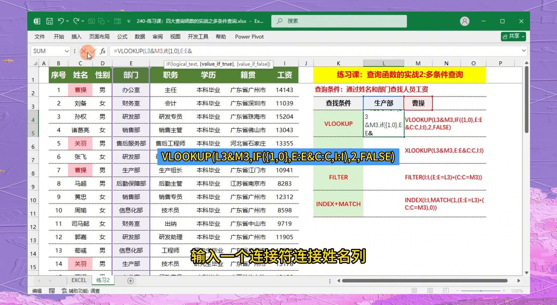Cancel formula entry with the X button
Screen dimensions: 557x305
(x=84, y=51)
